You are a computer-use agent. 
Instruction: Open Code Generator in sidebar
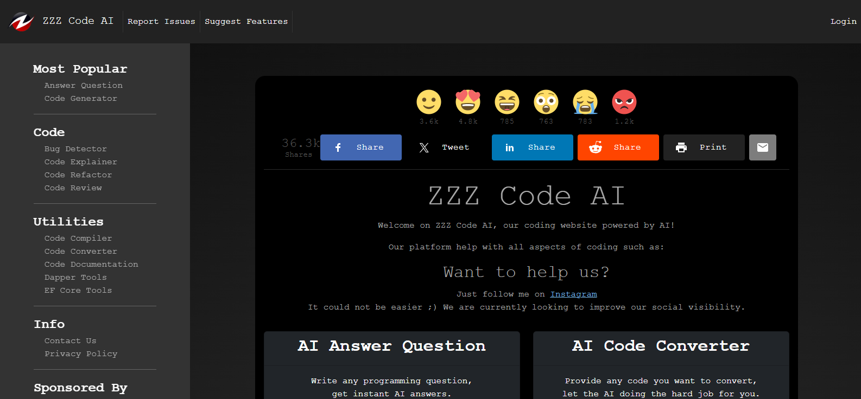tap(81, 99)
